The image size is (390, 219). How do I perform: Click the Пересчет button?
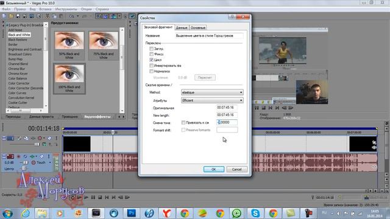click(205, 77)
